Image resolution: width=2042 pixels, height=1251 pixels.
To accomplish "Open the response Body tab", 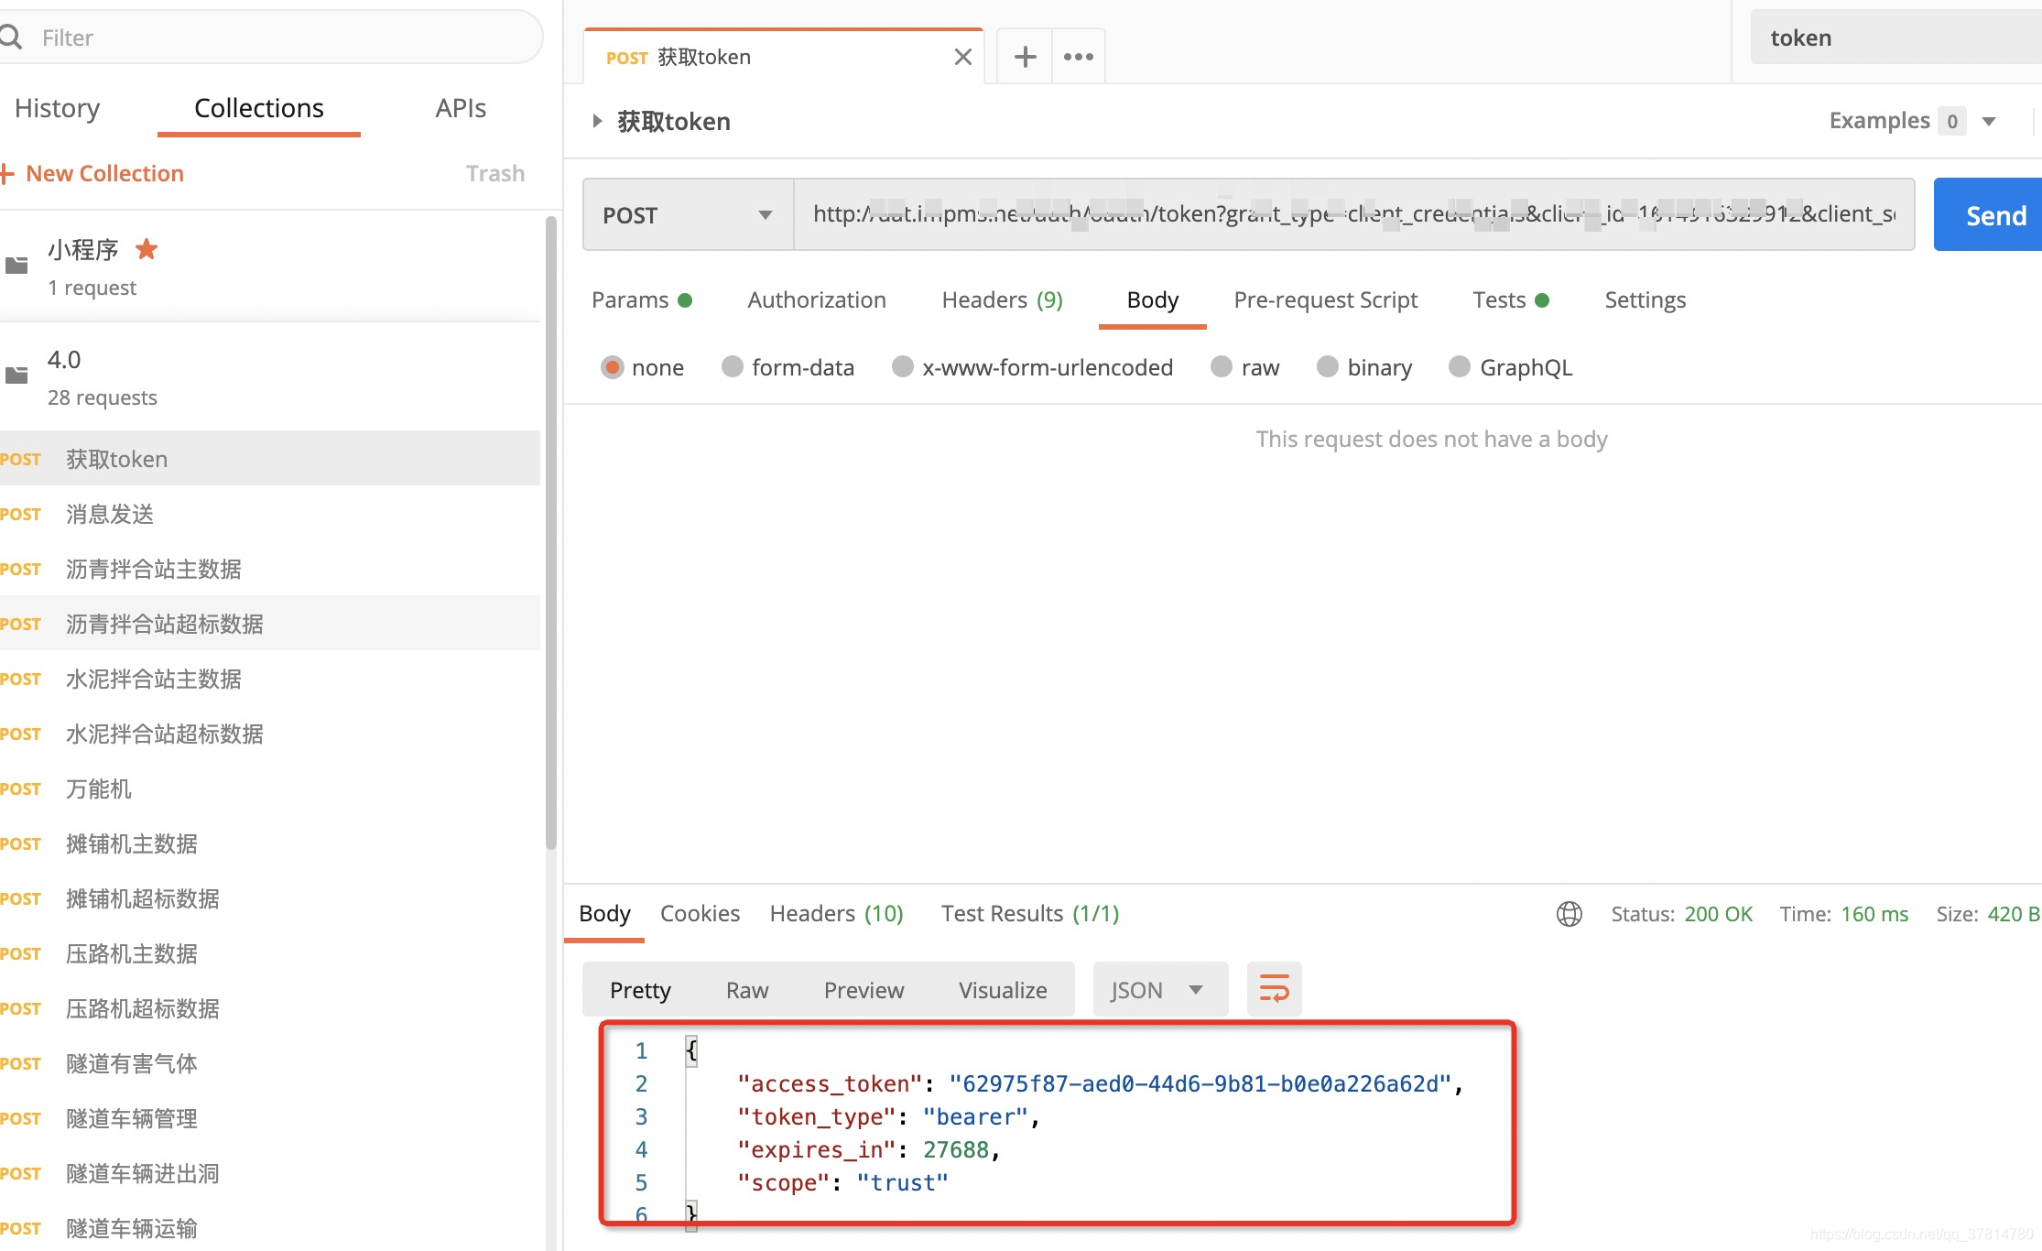I will (604, 914).
